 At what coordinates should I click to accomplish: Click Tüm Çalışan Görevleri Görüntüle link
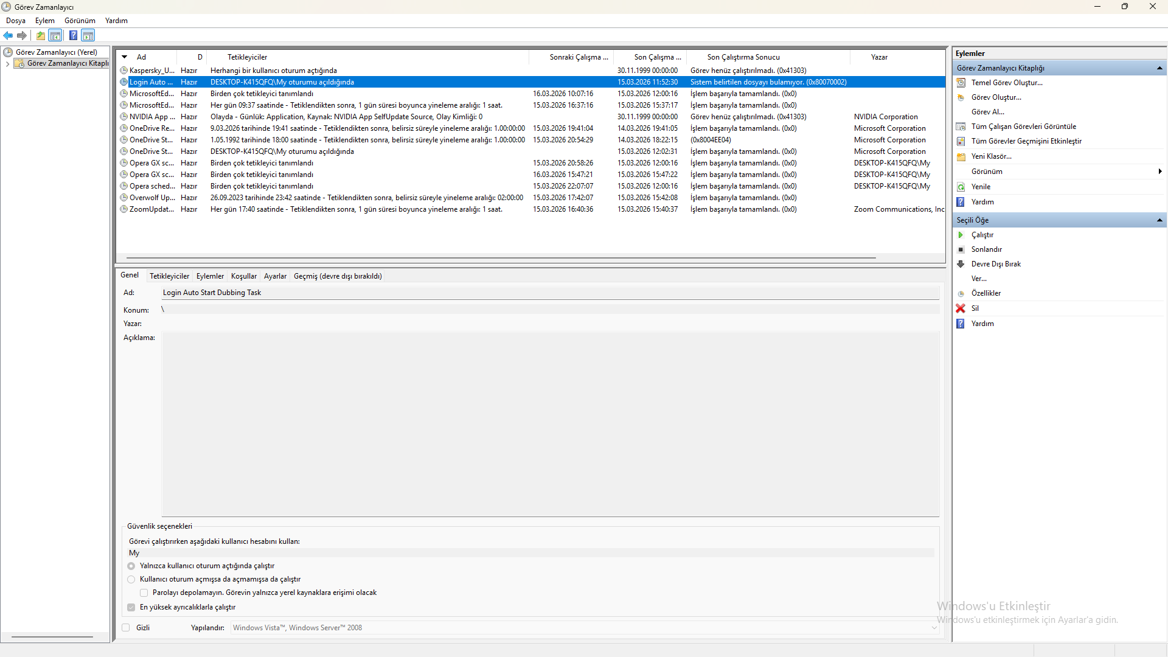coord(1023,127)
